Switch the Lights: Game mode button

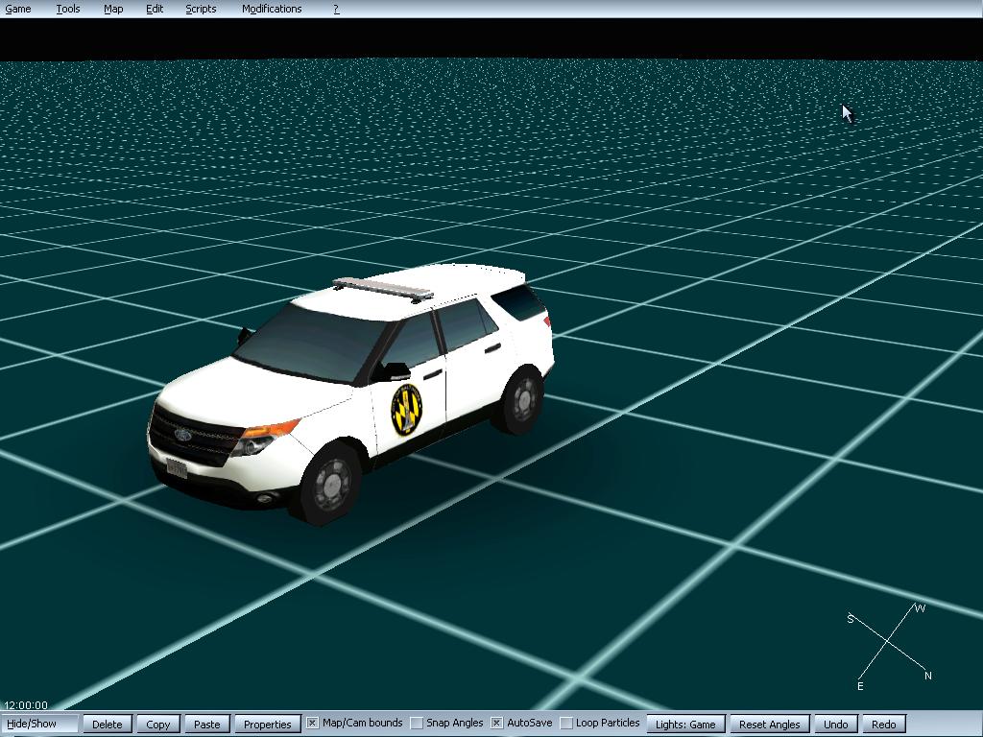(x=685, y=725)
